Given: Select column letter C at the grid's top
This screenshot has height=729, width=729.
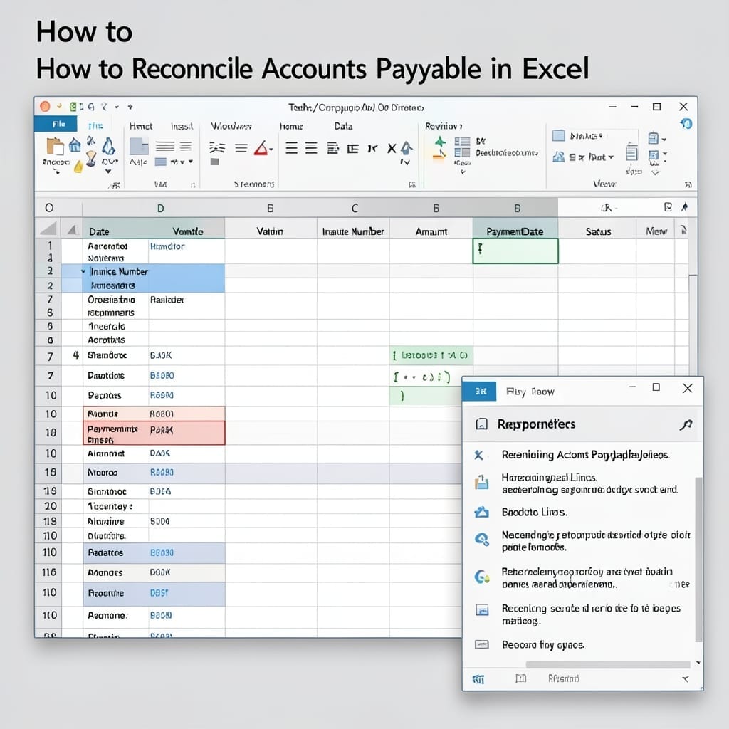Looking at the screenshot, I should tap(355, 209).
